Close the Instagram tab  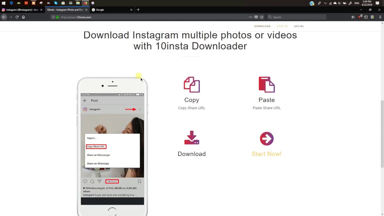point(41,10)
